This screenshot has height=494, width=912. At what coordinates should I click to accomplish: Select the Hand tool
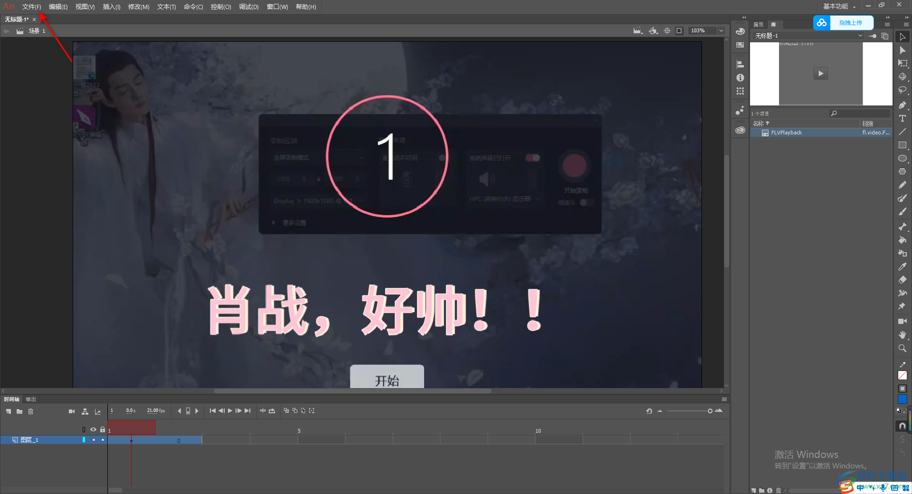(x=902, y=335)
